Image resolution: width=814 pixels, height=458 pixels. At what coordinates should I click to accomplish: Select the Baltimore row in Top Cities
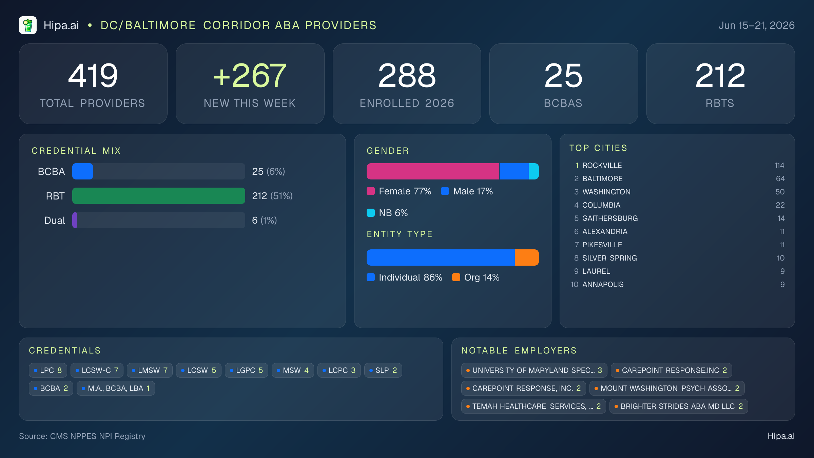[677, 178]
